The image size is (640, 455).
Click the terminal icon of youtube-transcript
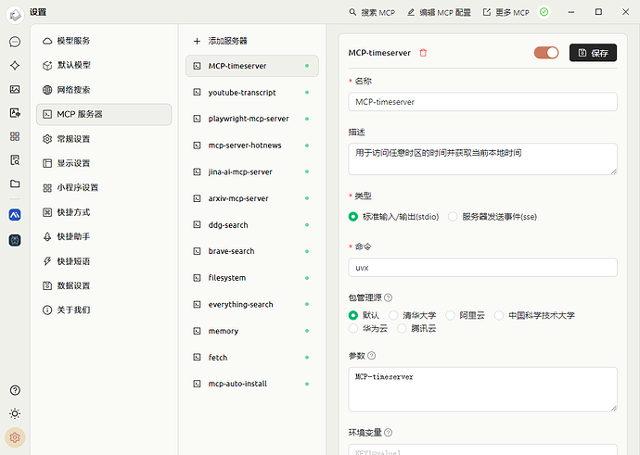click(x=197, y=92)
